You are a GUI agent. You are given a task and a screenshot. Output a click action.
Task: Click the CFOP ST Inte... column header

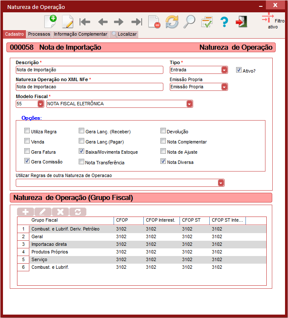pos(228,220)
